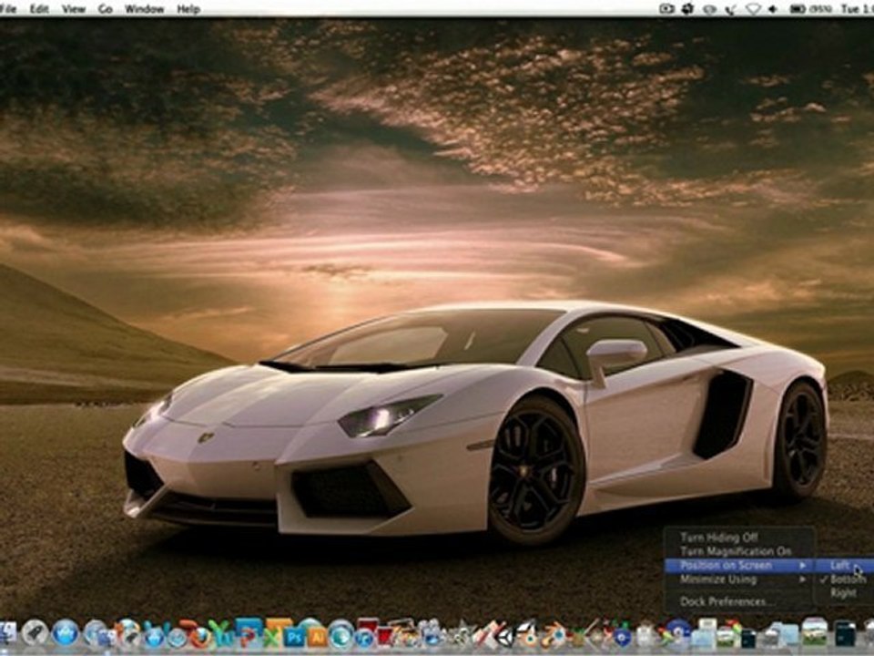Open the green X app in dock

[x=273, y=635]
